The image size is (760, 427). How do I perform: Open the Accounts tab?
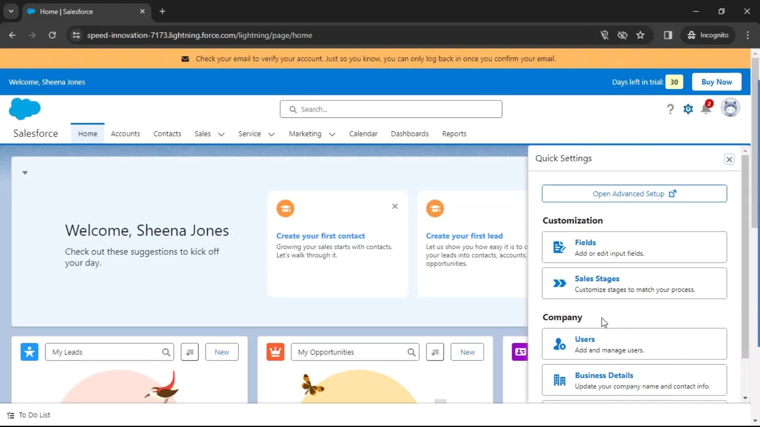(x=125, y=134)
